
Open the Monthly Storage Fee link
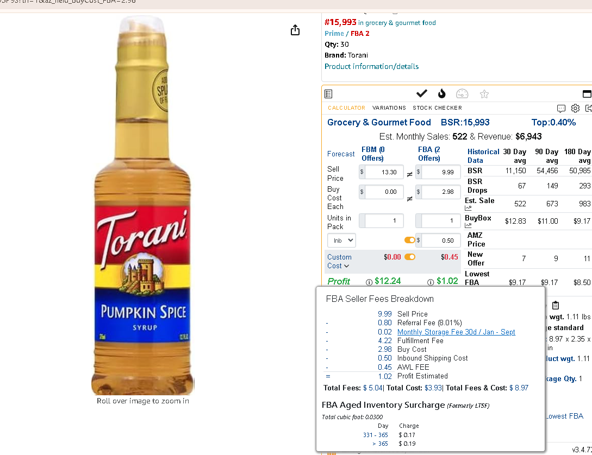456,332
